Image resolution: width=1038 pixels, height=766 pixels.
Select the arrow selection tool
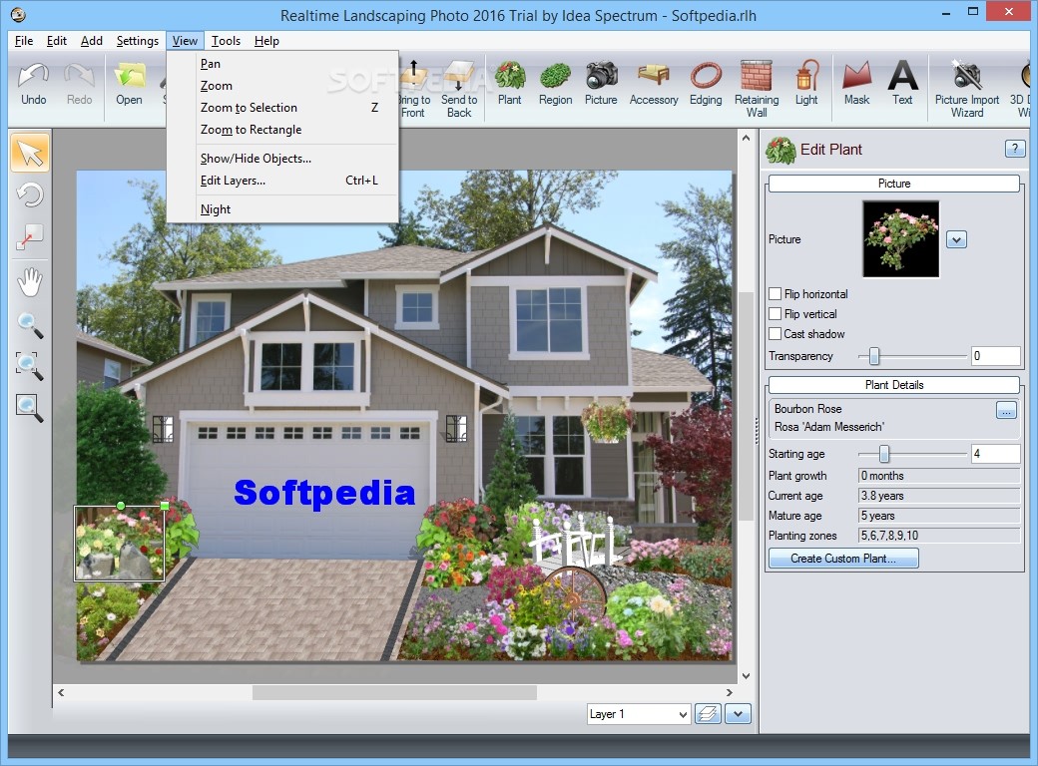[x=30, y=153]
